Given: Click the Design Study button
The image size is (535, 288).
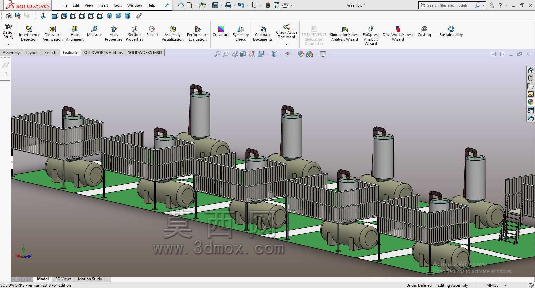Looking at the screenshot, I should 8,31.
